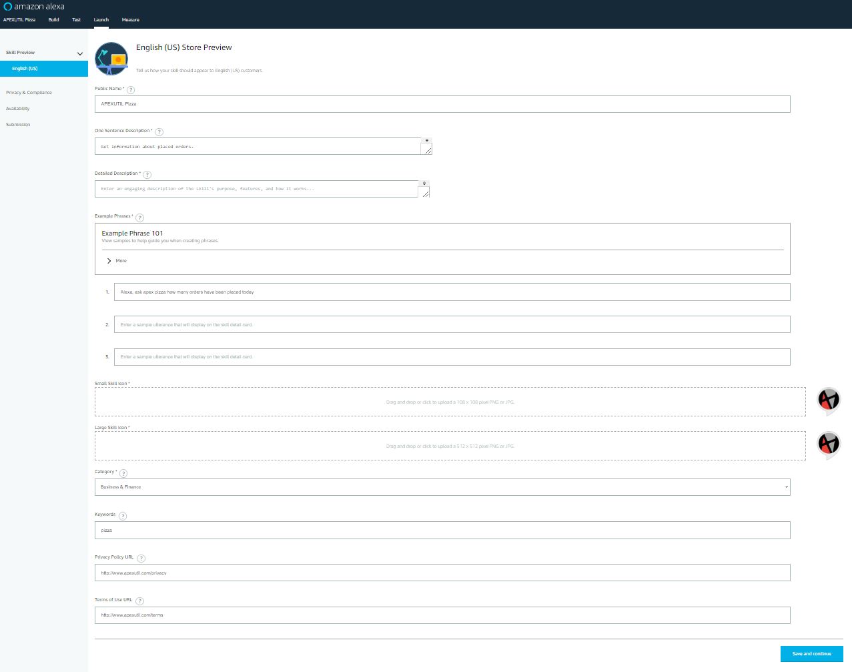The height and width of the screenshot is (672, 852).
Task: Click the Example Phrase 101 heading
Action: click(x=132, y=234)
